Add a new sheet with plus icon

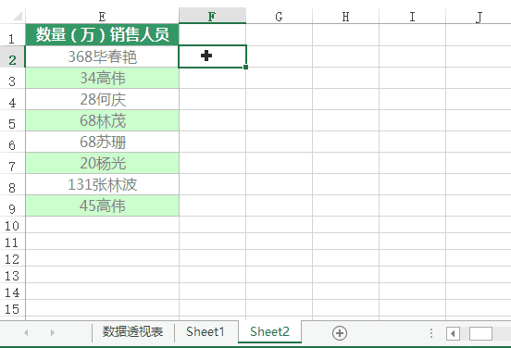[339, 333]
